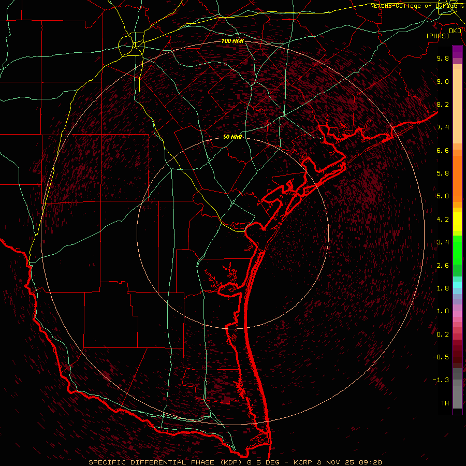
Task: Click the 1.0 value on the scale
Action: point(443,311)
